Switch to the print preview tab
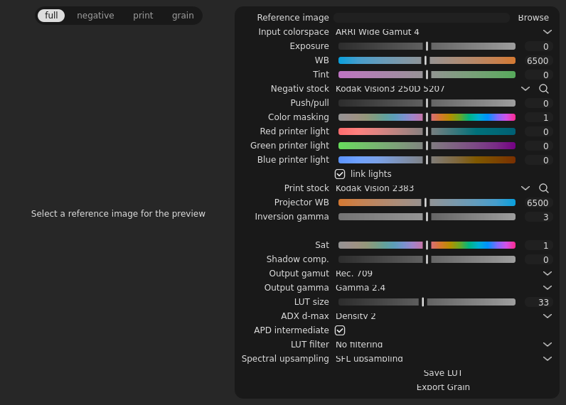Viewport: 566px width, 405px height. 143,16
